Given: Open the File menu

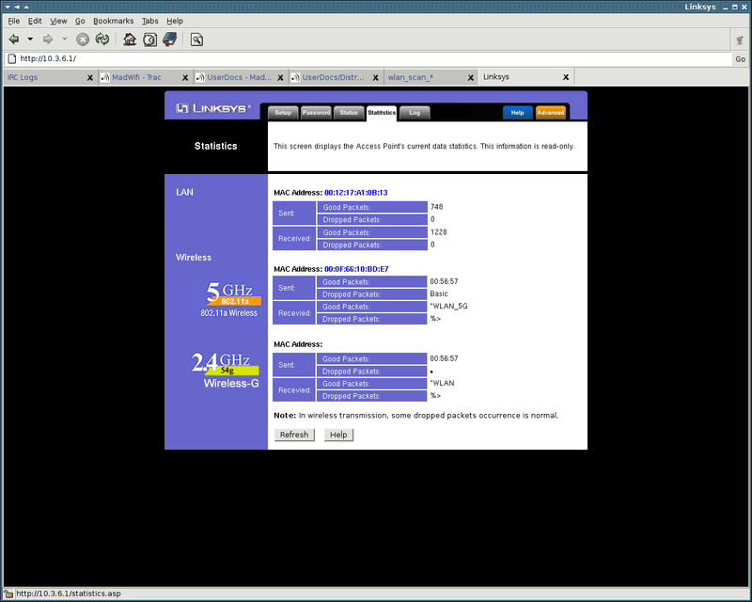Looking at the screenshot, I should 14,21.
